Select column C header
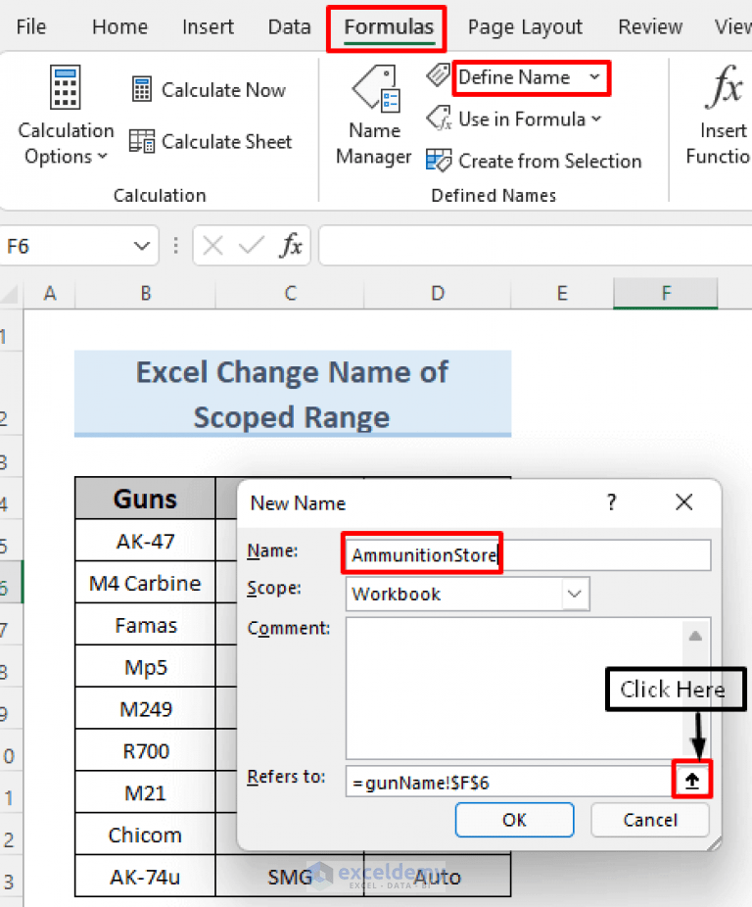Image resolution: width=752 pixels, height=907 pixels. pos(291,293)
